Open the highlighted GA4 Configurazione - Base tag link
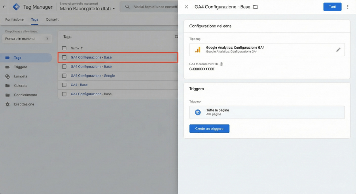Screen dimensions: 356x194 [x=91, y=57]
